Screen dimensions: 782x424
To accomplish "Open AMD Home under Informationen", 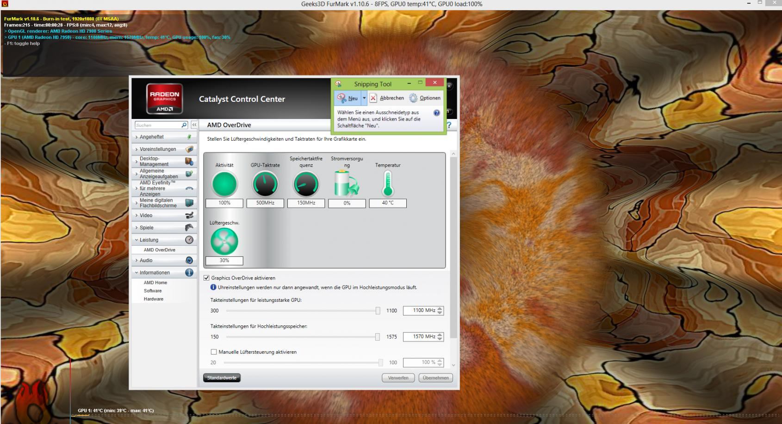I will (155, 282).
